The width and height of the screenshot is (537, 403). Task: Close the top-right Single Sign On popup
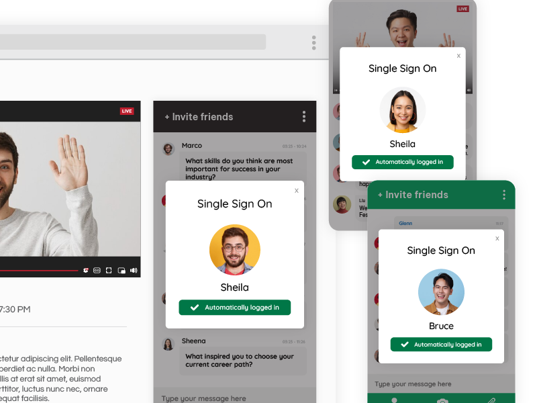pyautogui.click(x=458, y=56)
